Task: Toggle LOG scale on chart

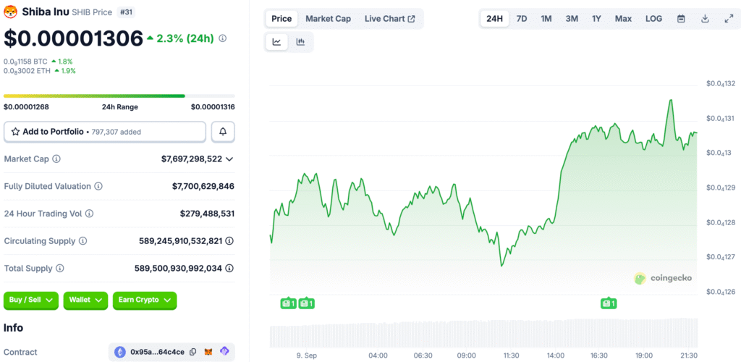Action: click(653, 19)
